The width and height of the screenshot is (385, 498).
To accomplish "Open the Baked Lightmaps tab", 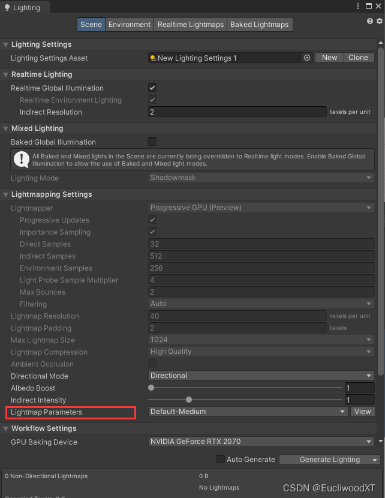I will (x=259, y=25).
